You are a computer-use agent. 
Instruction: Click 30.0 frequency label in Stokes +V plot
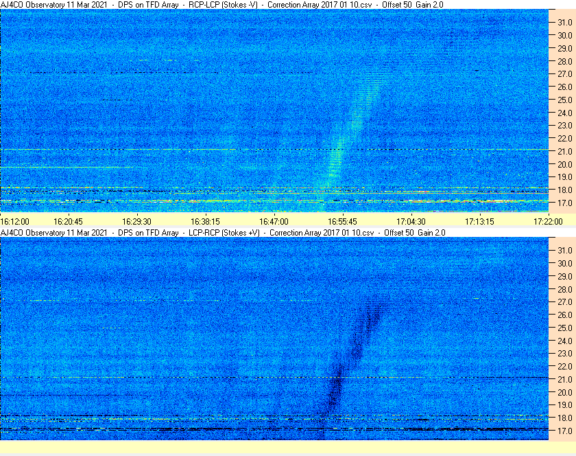pos(565,263)
